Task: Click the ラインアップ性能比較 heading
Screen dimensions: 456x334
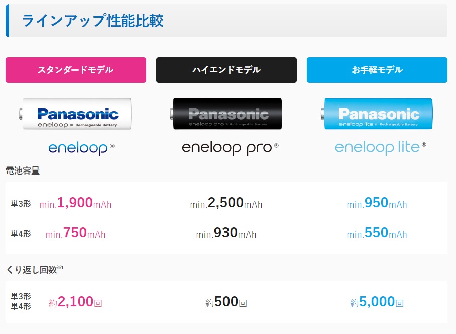Action: pyautogui.click(x=93, y=21)
